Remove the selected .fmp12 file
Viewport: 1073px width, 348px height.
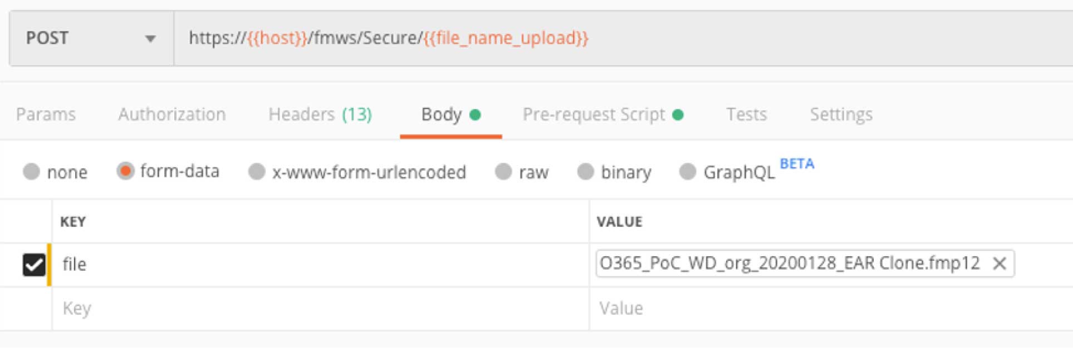pyautogui.click(x=999, y=264)
